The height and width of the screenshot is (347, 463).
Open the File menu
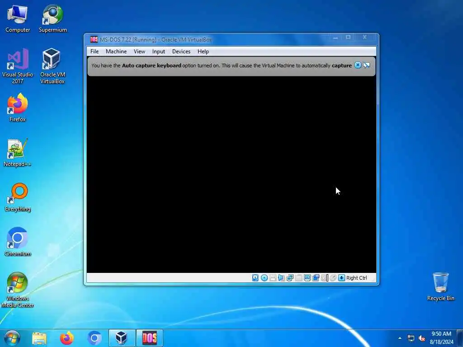click(x=94, y=52)
